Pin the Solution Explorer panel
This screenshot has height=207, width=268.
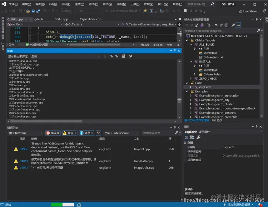(x=257, y=19)
